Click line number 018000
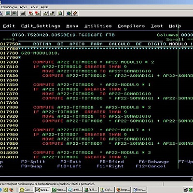Viewport: 193px width, 193px height. point(9,152)
